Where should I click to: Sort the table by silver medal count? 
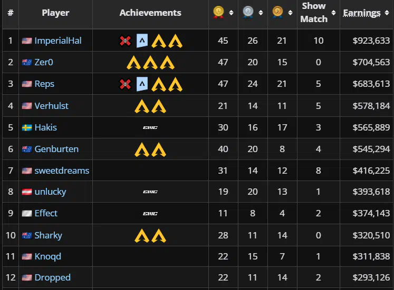coord(261,13)
